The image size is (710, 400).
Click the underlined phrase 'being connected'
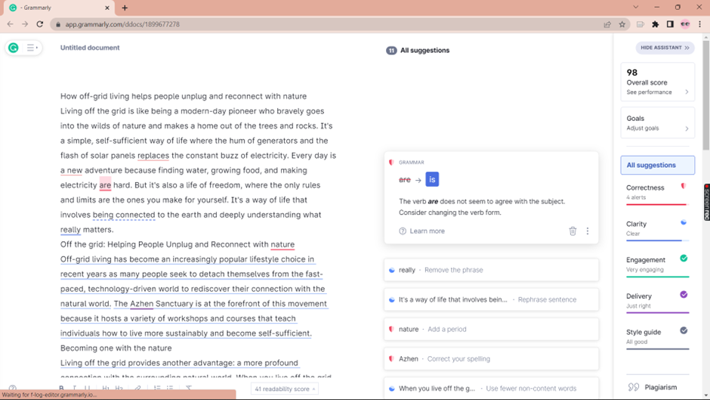(124, 215)
